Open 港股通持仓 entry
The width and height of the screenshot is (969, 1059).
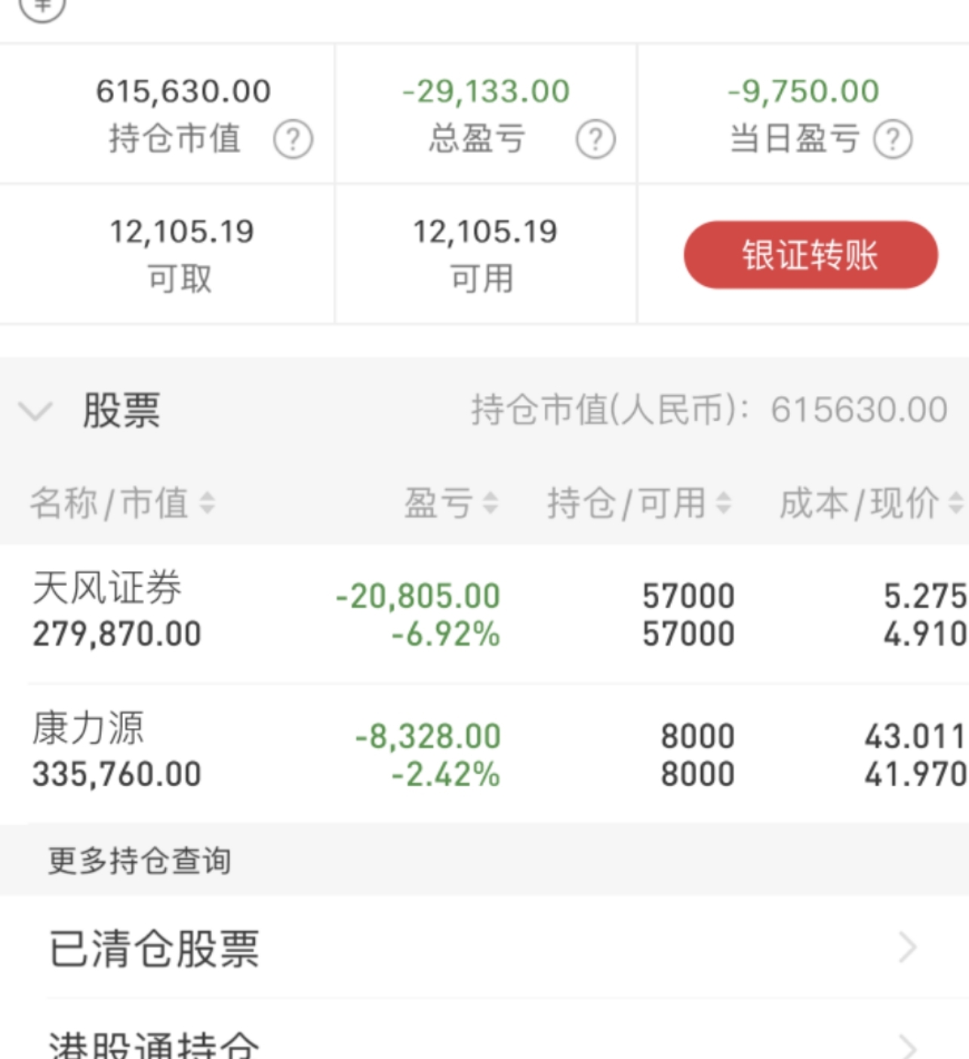pos(484,1030)
